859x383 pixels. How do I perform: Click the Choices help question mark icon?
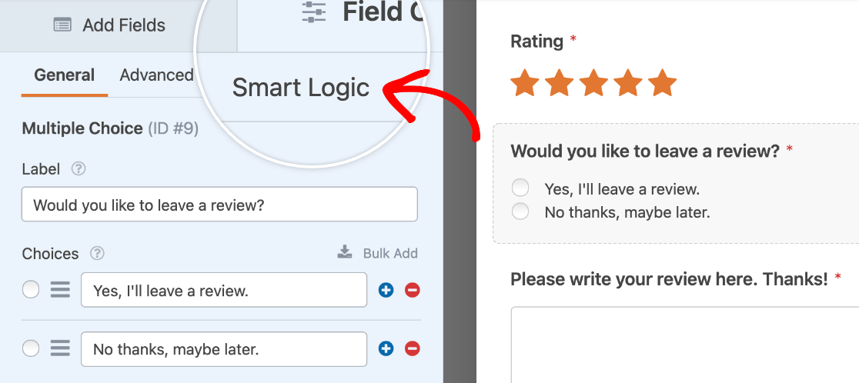97,254
